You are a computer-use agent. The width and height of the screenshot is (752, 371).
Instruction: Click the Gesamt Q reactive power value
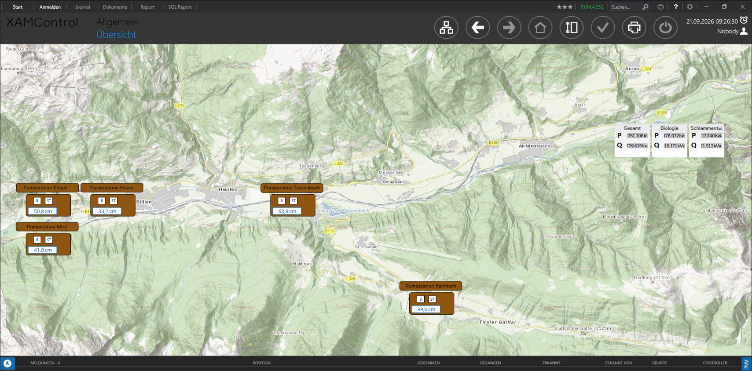(637, 145)
